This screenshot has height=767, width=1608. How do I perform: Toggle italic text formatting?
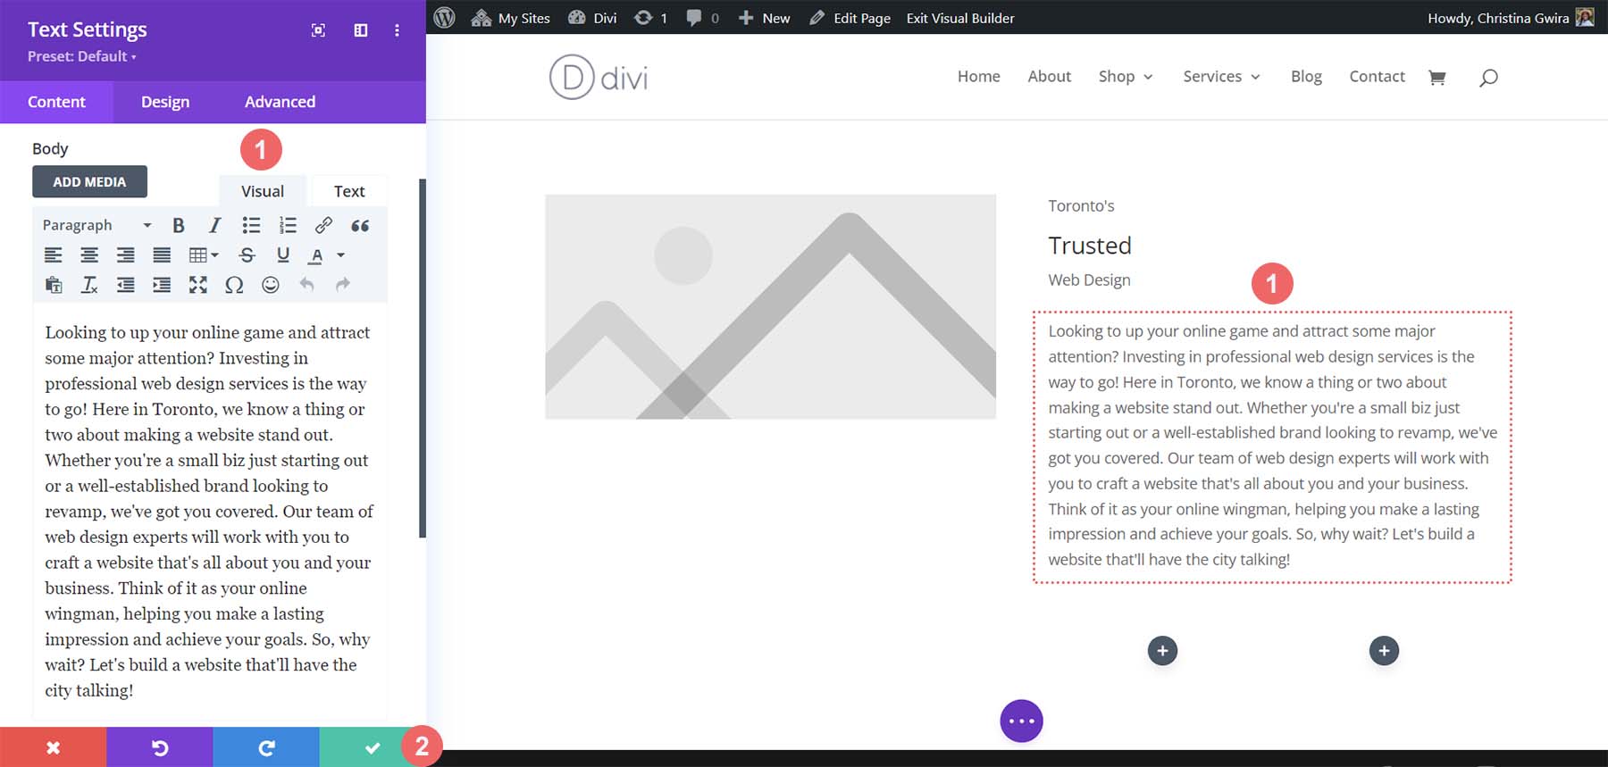214,226
